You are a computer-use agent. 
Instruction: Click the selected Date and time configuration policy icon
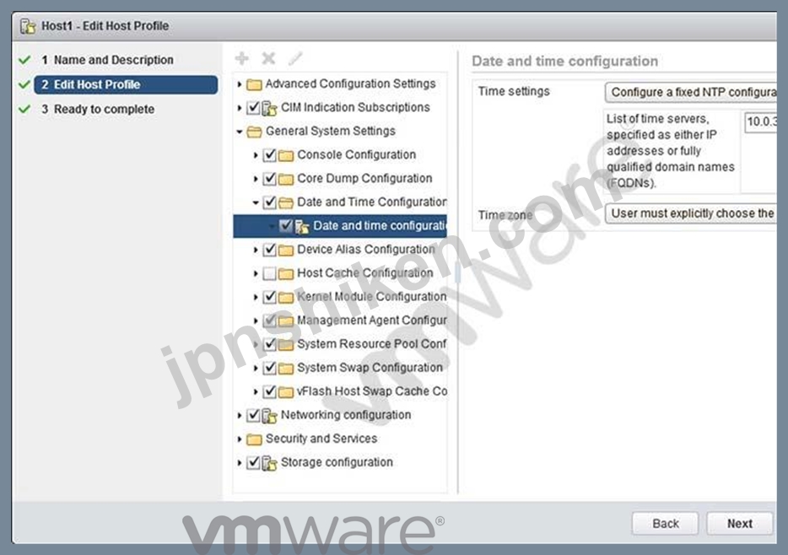pyautogui.click(x=301, y=227)
